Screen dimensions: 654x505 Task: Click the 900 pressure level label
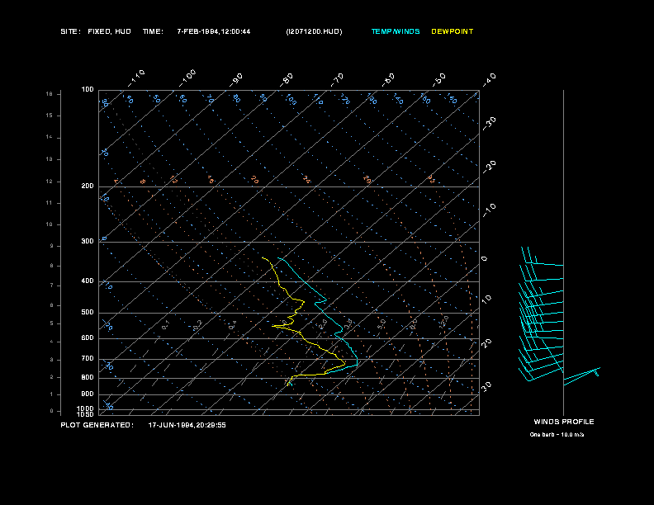pyautogui.click(x=88, y=394)
